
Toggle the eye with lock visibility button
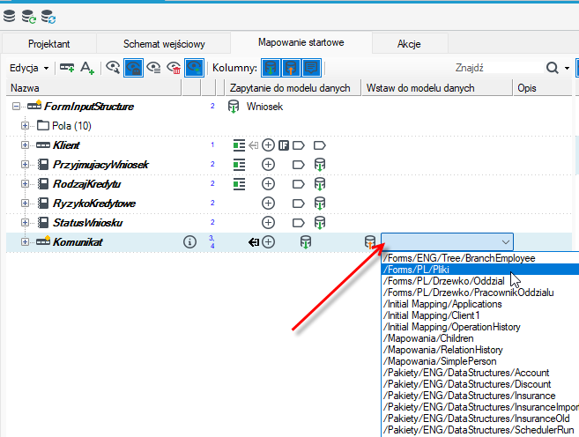point(133,68)
